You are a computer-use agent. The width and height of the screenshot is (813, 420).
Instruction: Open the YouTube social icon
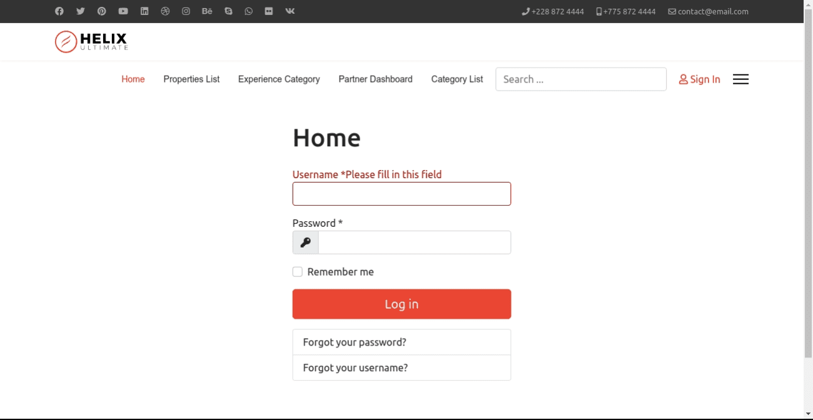pyautogui.click(x=123, y=11)
